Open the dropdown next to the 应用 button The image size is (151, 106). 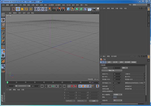click(x=82, y=101)
